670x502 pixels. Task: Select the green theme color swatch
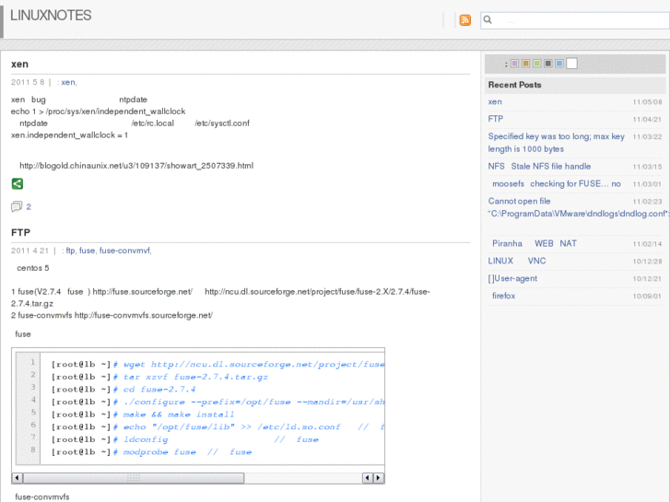[537, 64]
